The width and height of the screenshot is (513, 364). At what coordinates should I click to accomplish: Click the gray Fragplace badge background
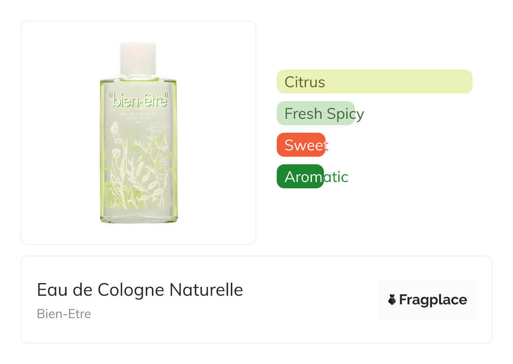tap(427, 300)
